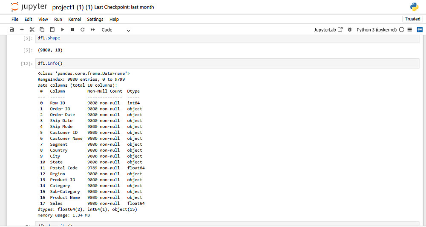Click the Order Date column entry
The image size is (426, 227).
[x=63, y=115]
